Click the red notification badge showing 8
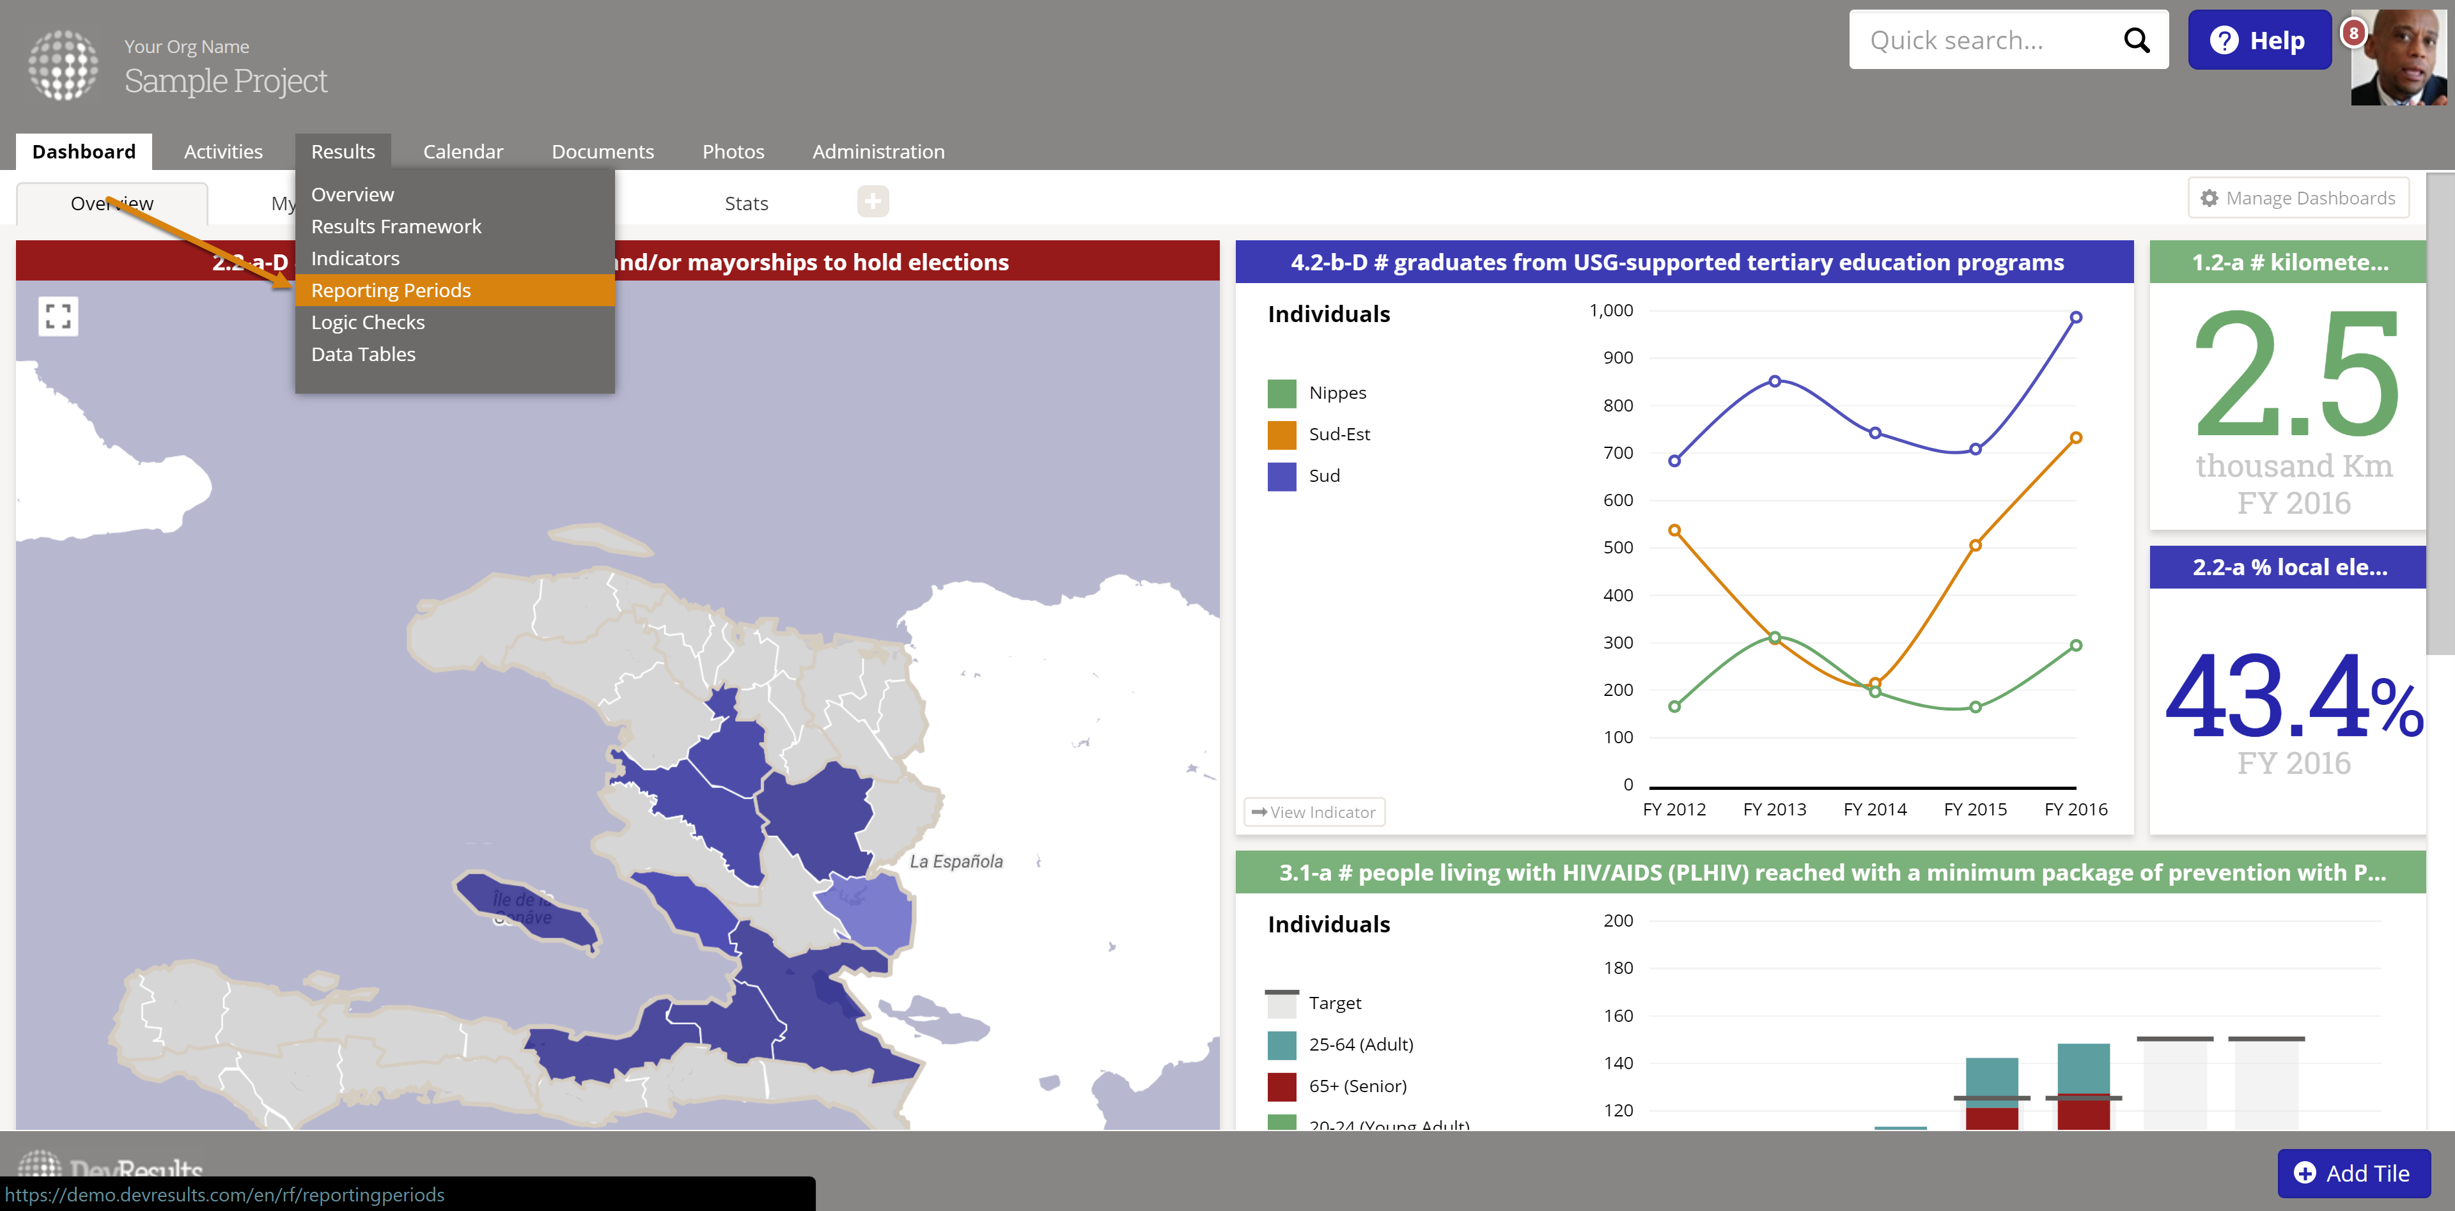The height and width of the screenshot is (1211, 2455). pyautogui.click(x=2353, y=33)
